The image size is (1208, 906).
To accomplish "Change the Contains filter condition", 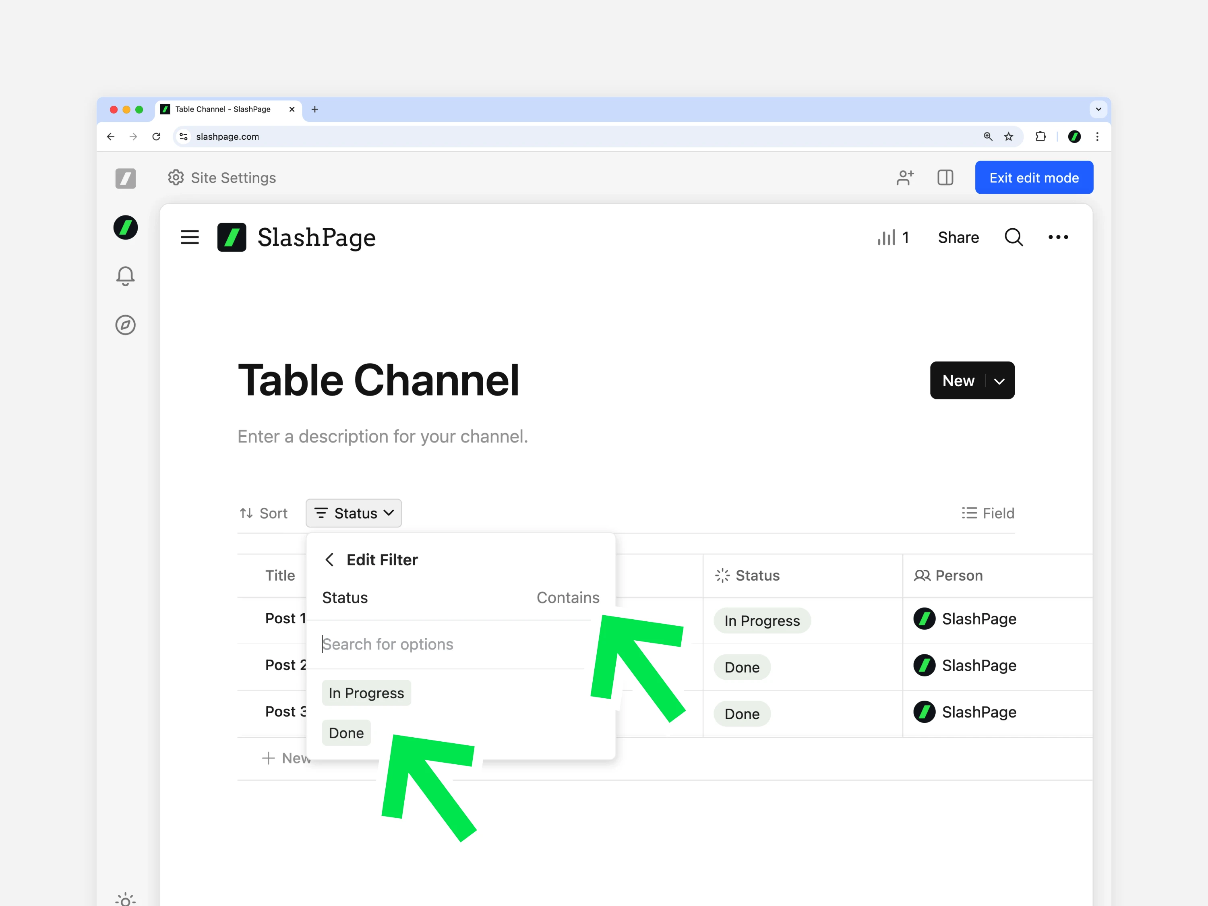I will click(567, 598).
